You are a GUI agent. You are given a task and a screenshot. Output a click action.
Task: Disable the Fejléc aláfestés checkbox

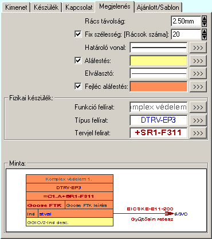(x=78, y=86)
